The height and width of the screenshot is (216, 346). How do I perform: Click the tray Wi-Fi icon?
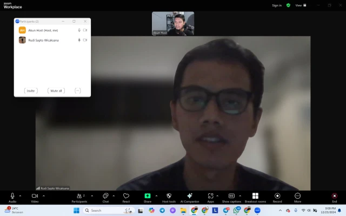pos(303,211)
